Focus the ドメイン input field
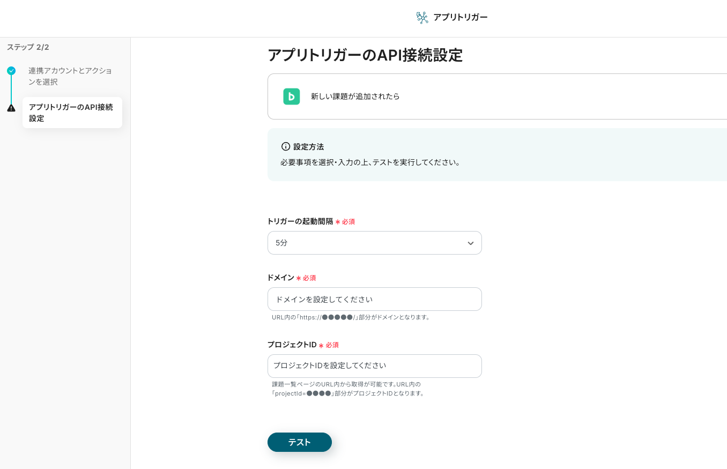Screen dimensions: 727x469 pos(374,299)
